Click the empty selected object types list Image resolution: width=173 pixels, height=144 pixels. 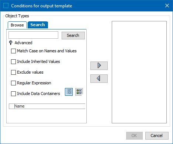coord(139,72)
